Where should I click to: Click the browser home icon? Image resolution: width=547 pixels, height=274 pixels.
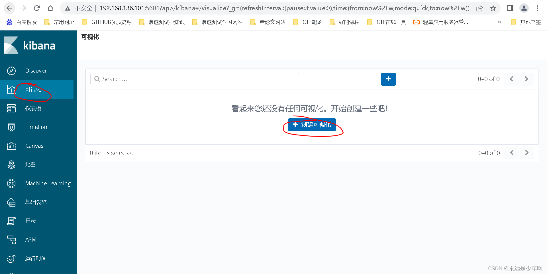click(x=50, y=8)
